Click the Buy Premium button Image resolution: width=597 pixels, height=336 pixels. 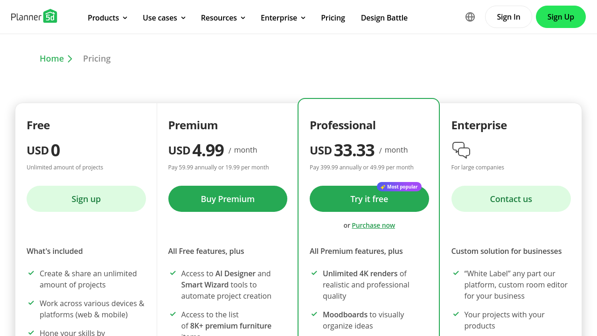[228, 199]
